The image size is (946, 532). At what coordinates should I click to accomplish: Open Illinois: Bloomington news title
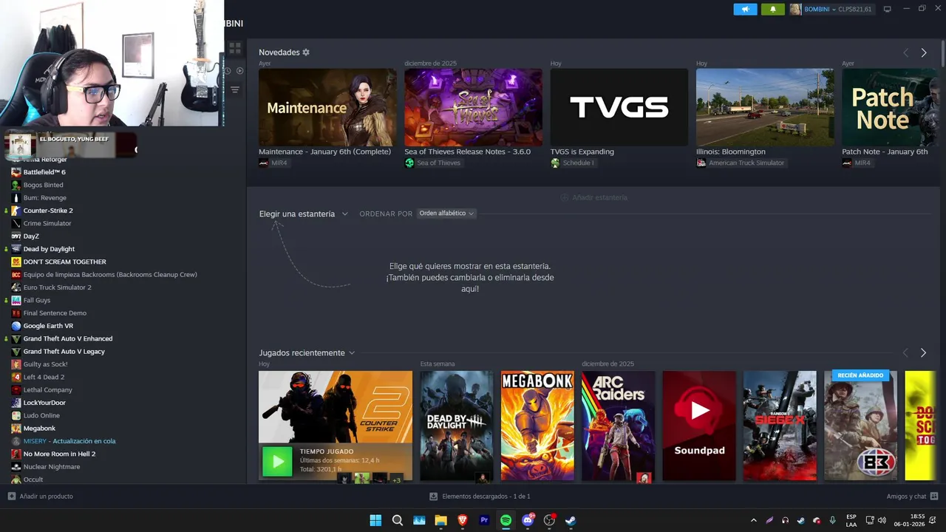point(731,151)
